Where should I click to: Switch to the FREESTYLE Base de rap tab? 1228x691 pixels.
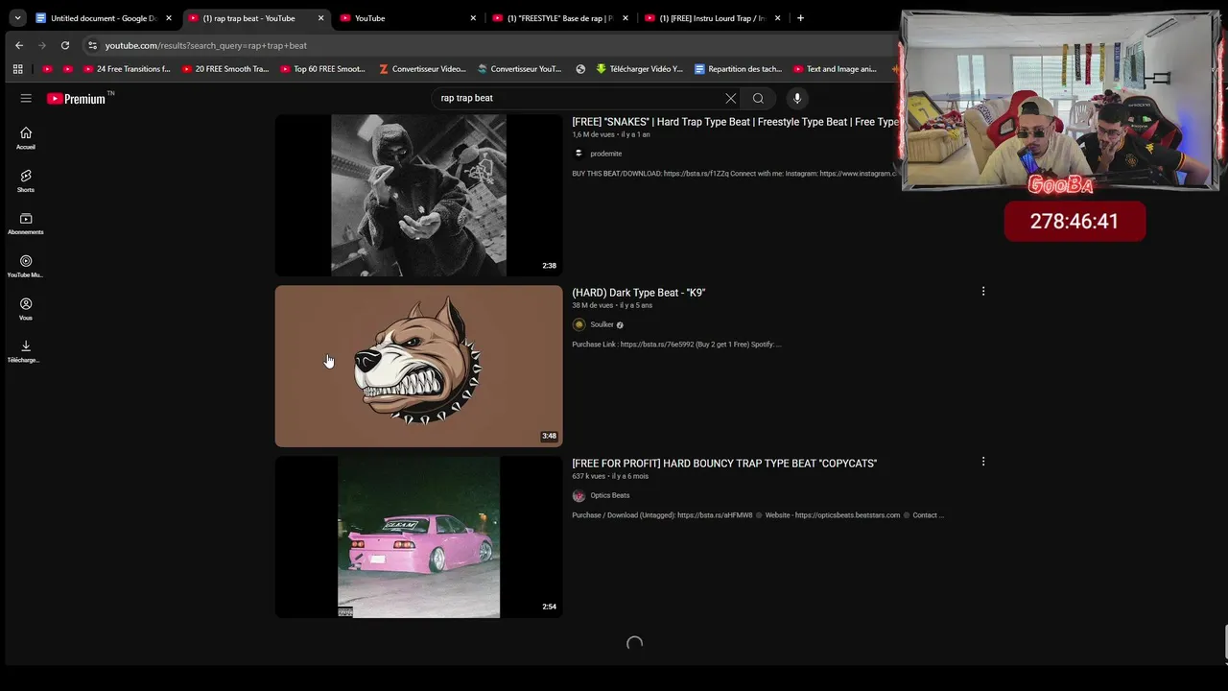tap(560, 18)
